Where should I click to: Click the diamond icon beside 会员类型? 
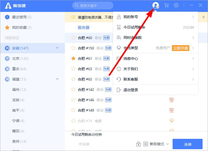[x=119, y=48]
